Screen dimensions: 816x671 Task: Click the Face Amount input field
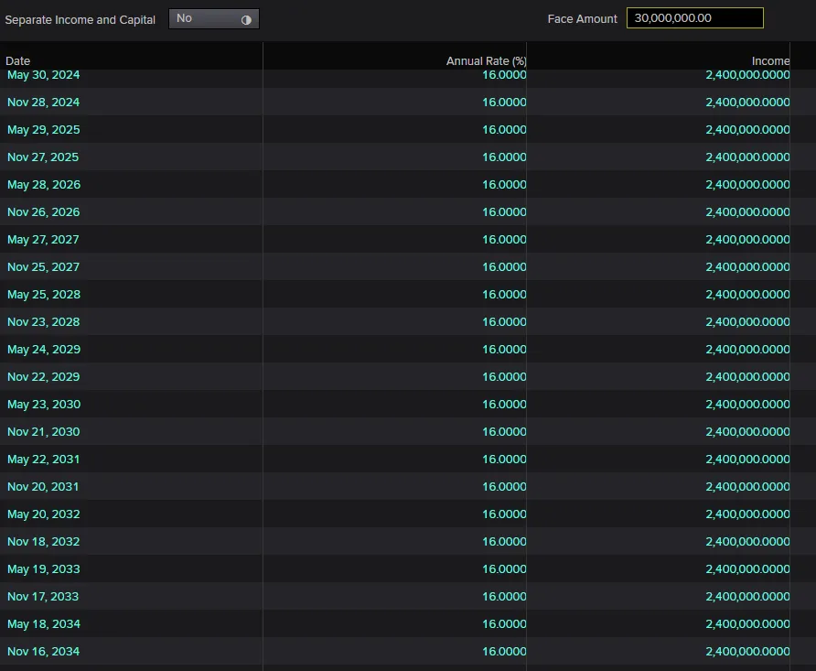[694, 18]
